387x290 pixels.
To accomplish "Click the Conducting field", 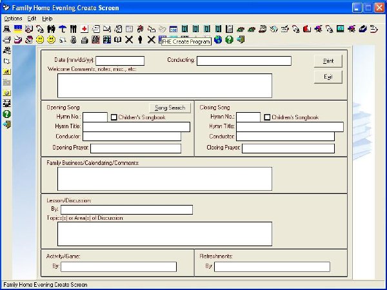I will (x=244, y=61).
